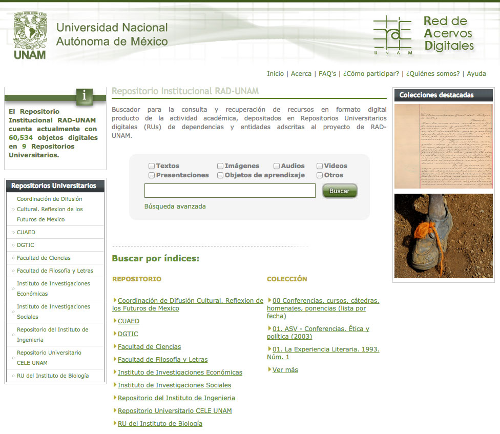Open RU del Instituto de Biología index link
Screen dimensions: 500x434
[x=160, y=423]
